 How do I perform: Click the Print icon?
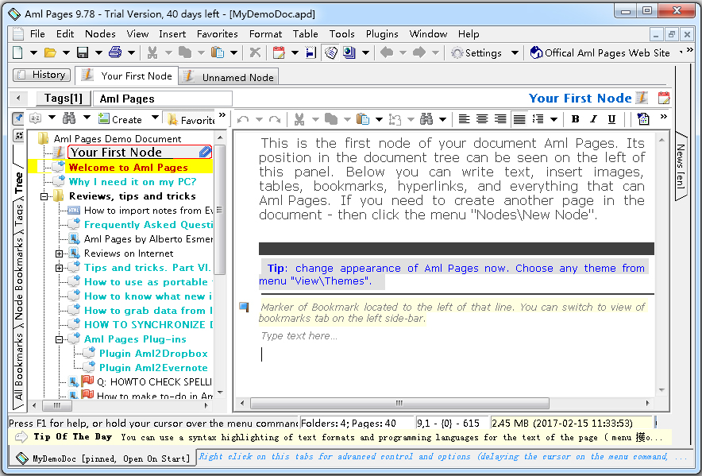[x=115, y=53]
